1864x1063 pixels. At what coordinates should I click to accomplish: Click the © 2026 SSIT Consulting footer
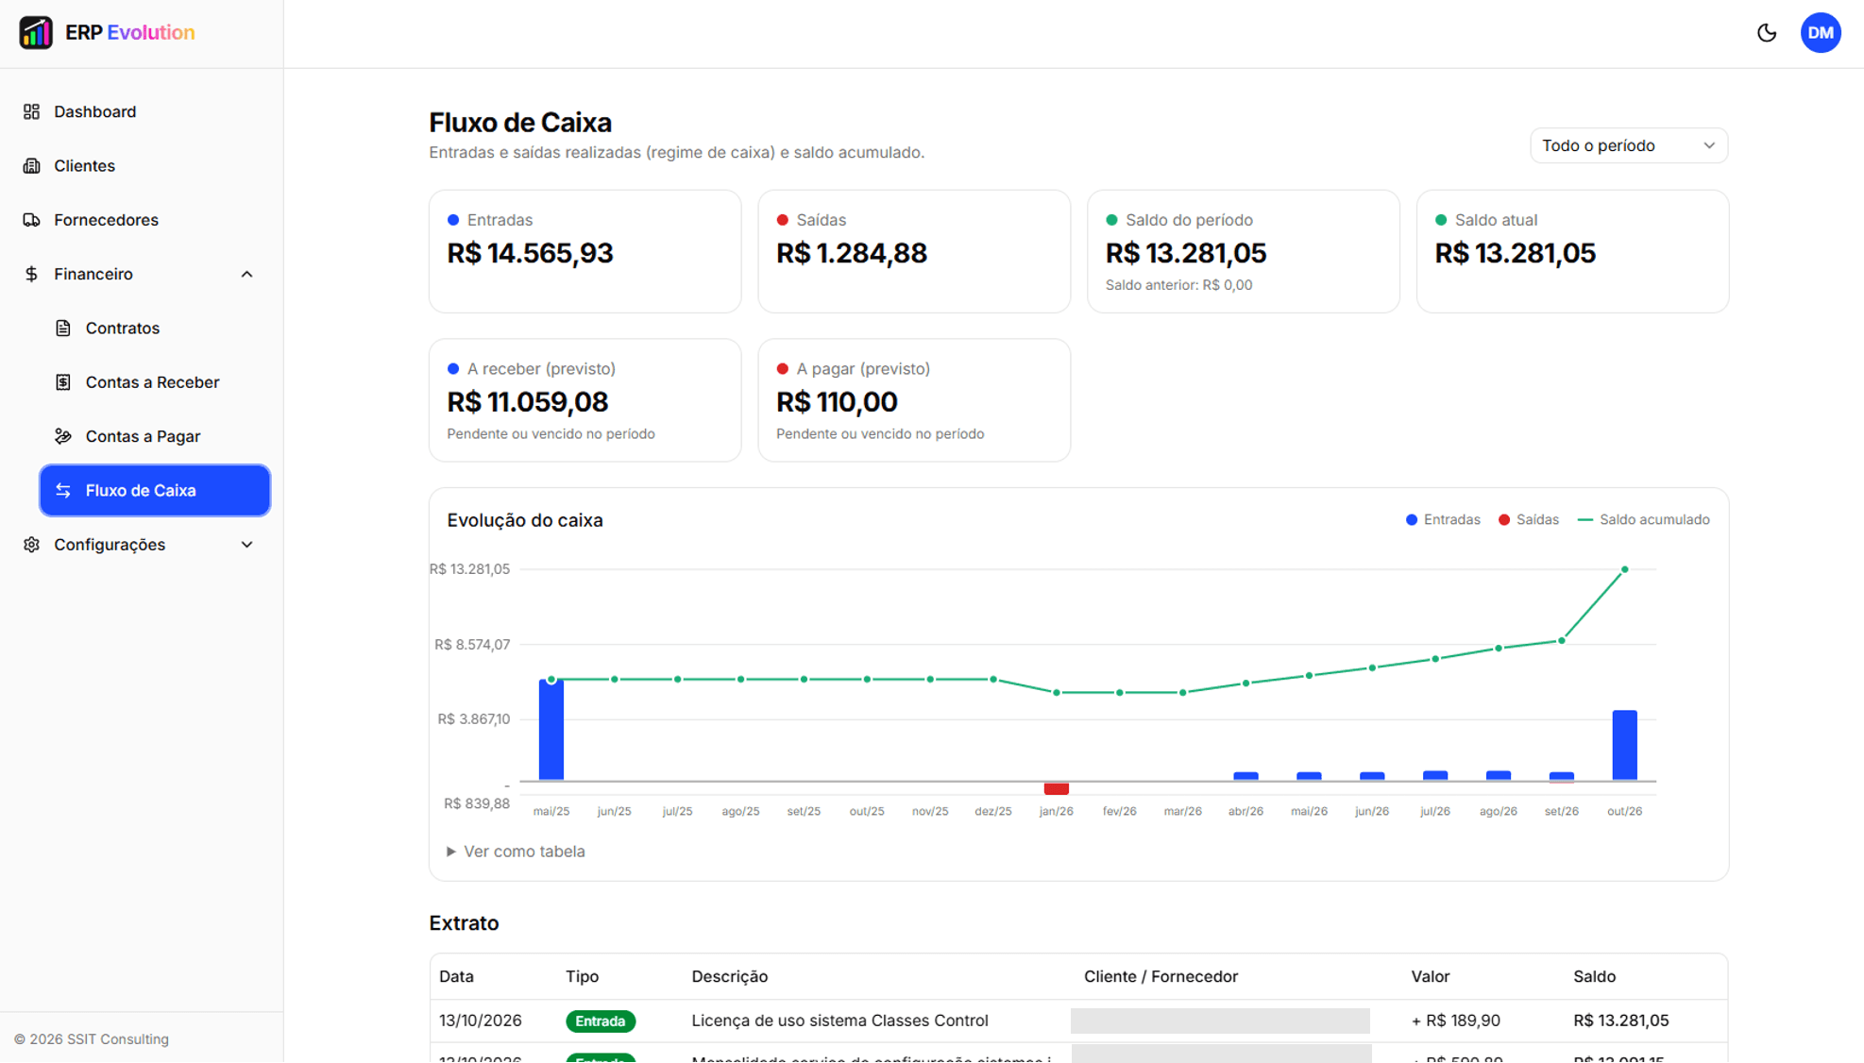pyautogui.click(x=92, y=1039)
